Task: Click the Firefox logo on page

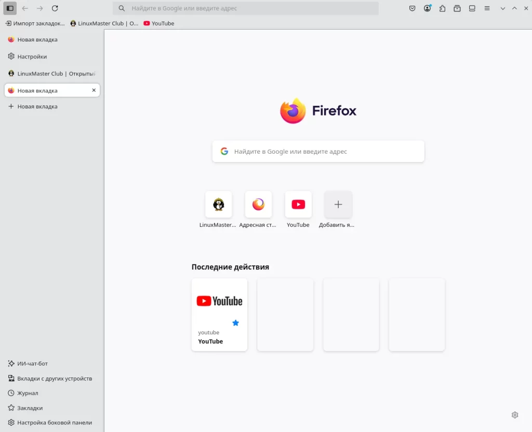Action: point(318,111)
